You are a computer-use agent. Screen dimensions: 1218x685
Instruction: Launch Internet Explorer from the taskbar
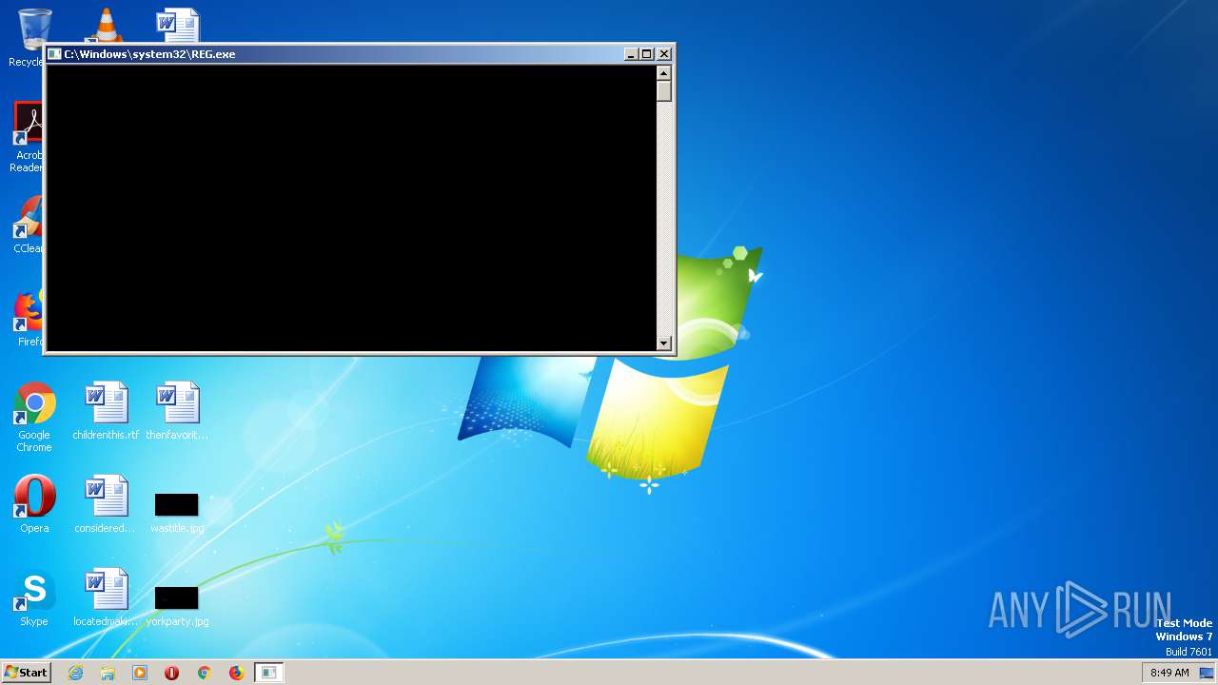pyautogui.click(x=75, y=673)
